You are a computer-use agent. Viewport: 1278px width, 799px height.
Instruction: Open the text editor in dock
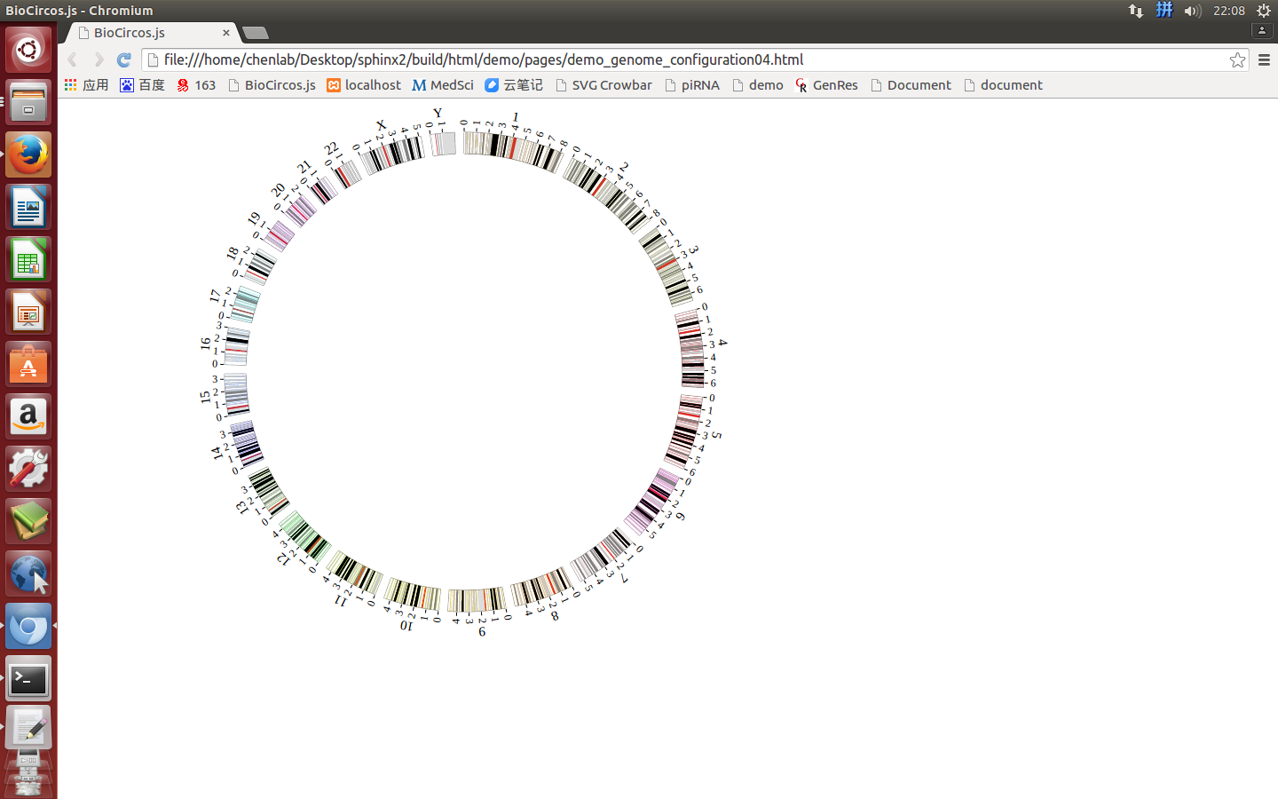pos(28,729)
